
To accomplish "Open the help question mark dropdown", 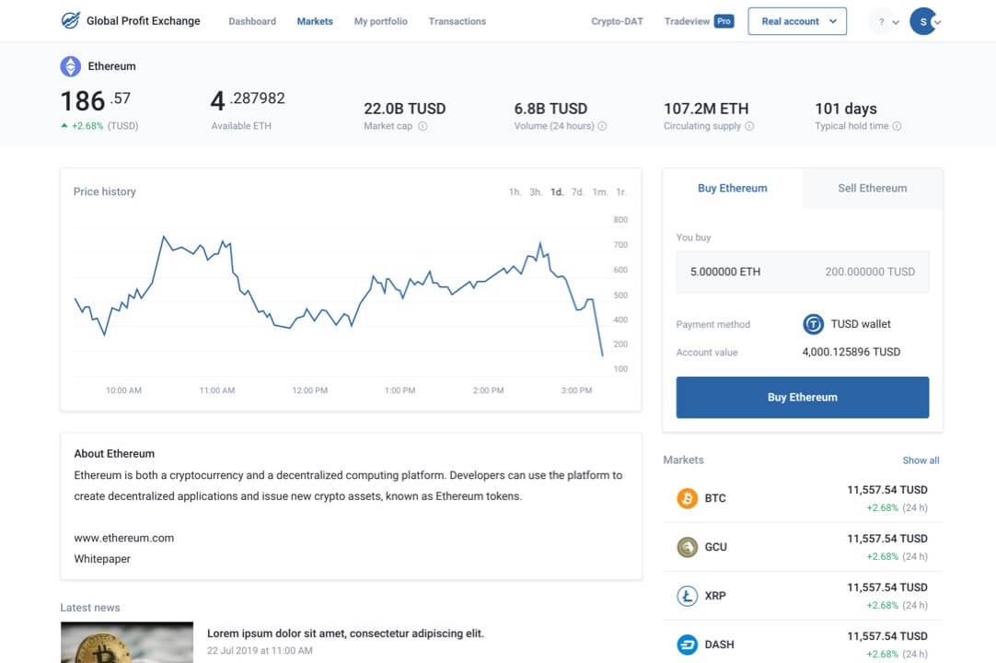I will [x=886, y=21].
